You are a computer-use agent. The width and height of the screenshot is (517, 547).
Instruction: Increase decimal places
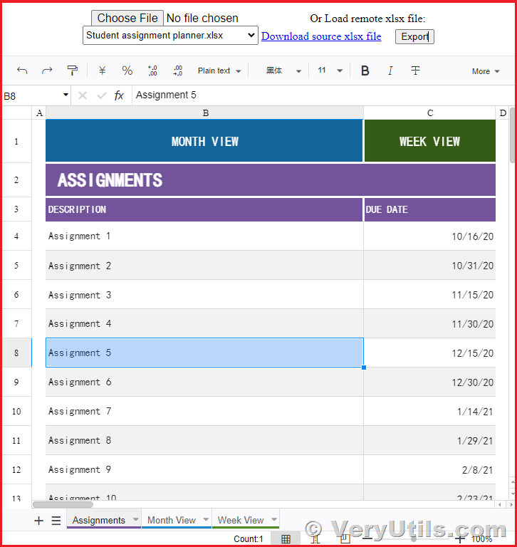(x=178, y=71)
